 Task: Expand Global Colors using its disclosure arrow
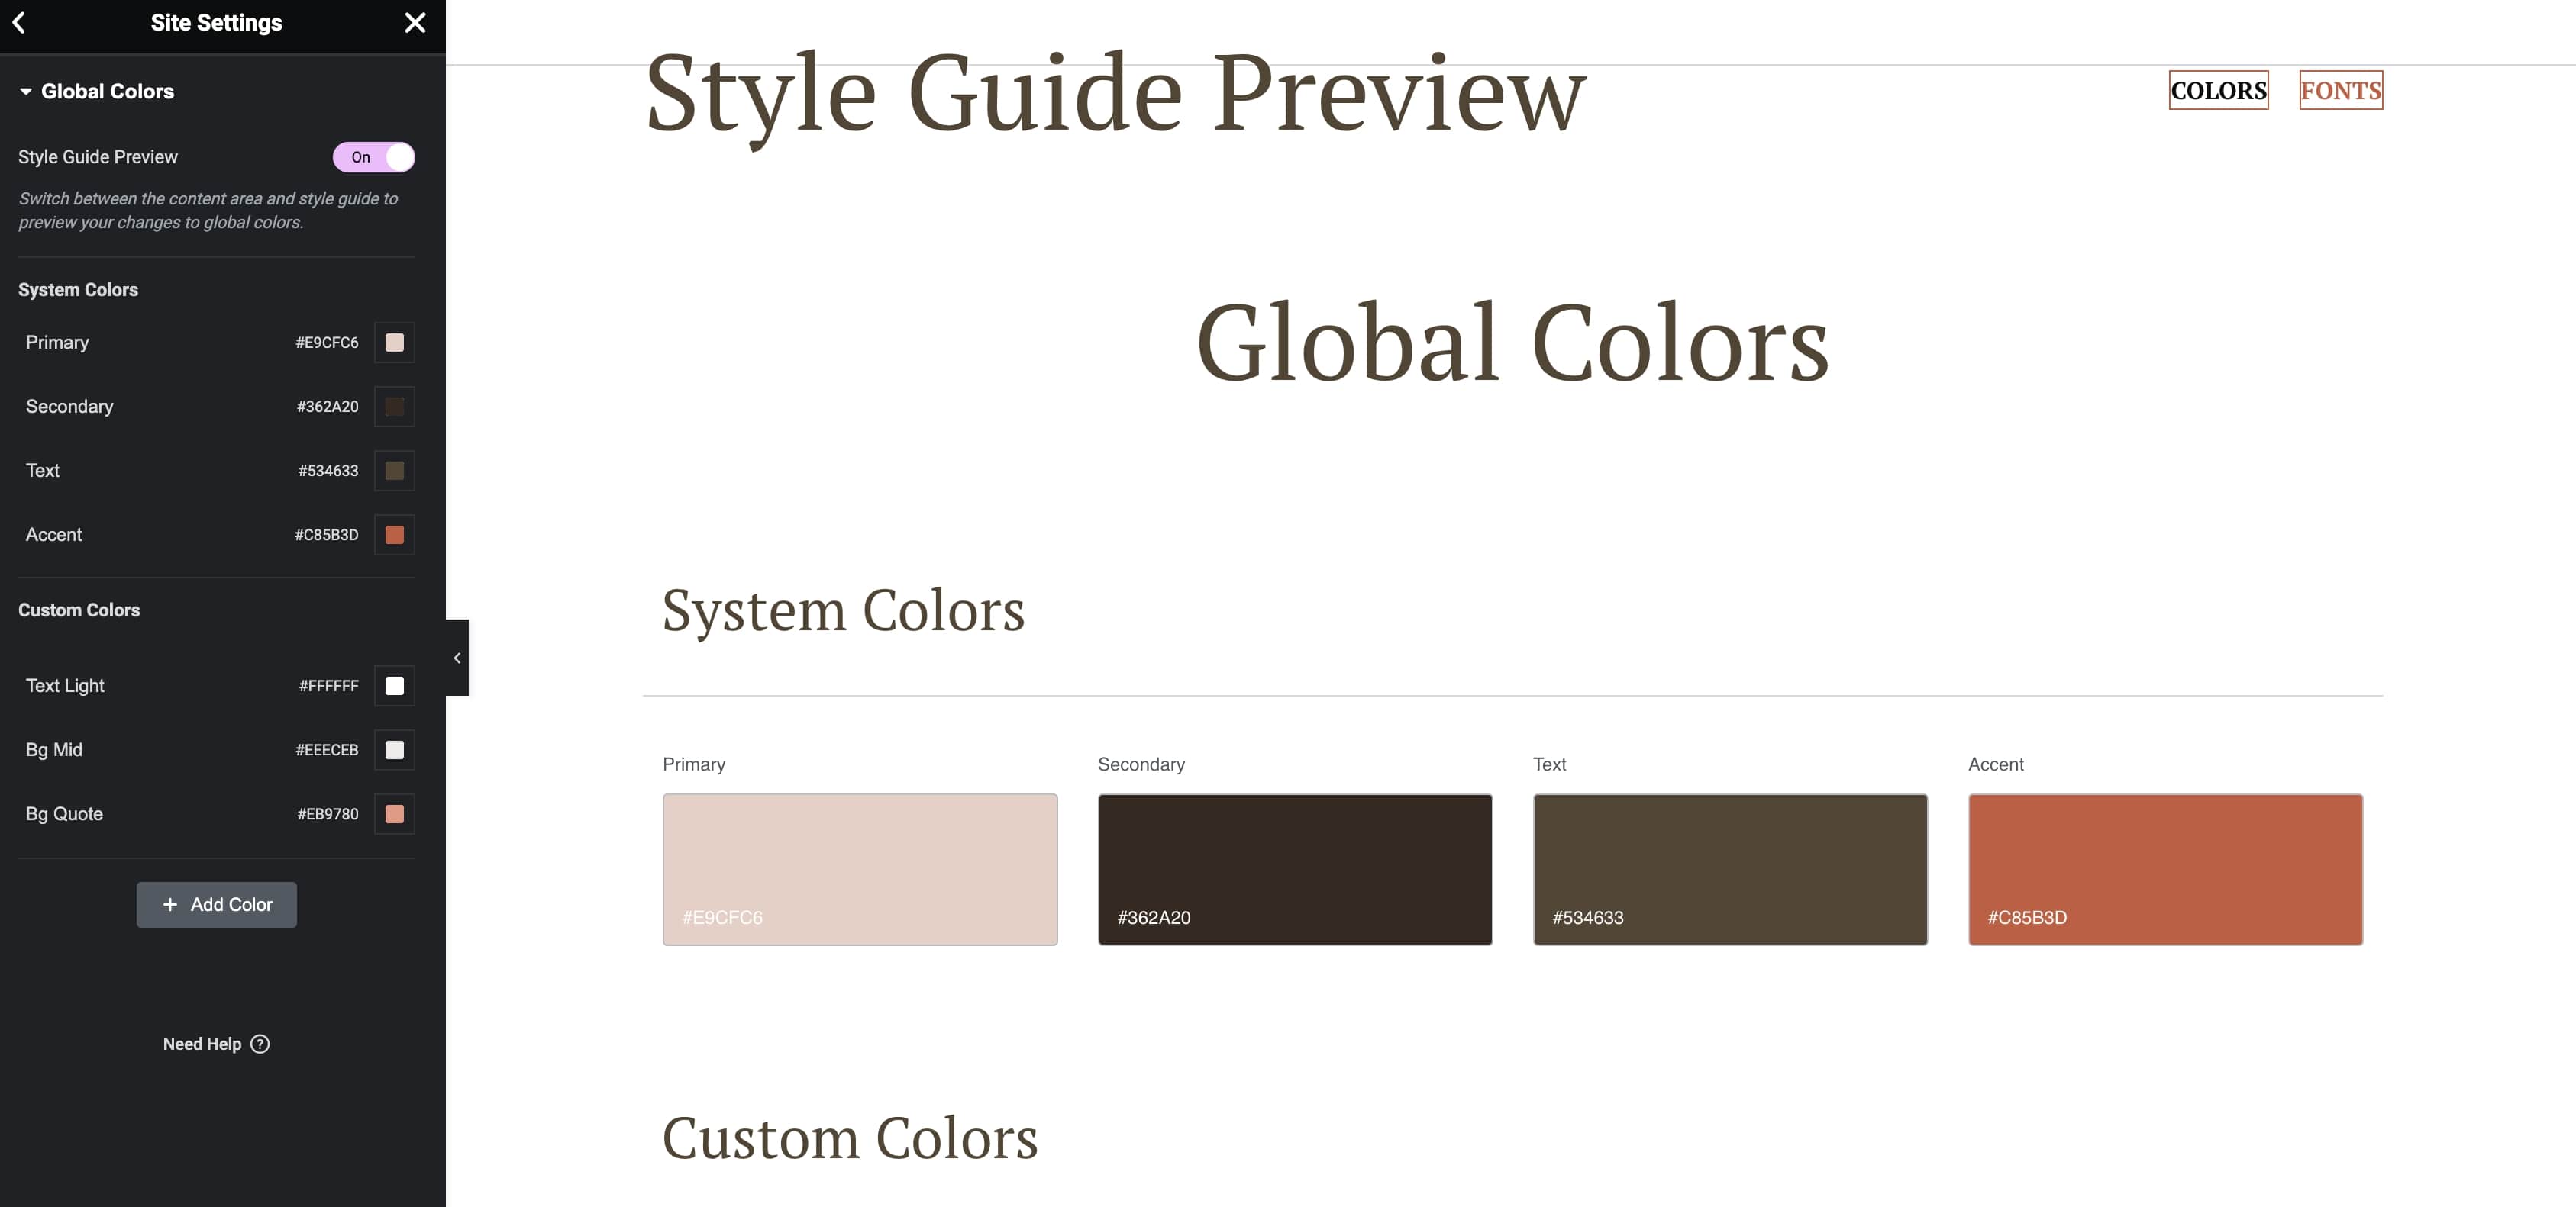coord(25,91)
